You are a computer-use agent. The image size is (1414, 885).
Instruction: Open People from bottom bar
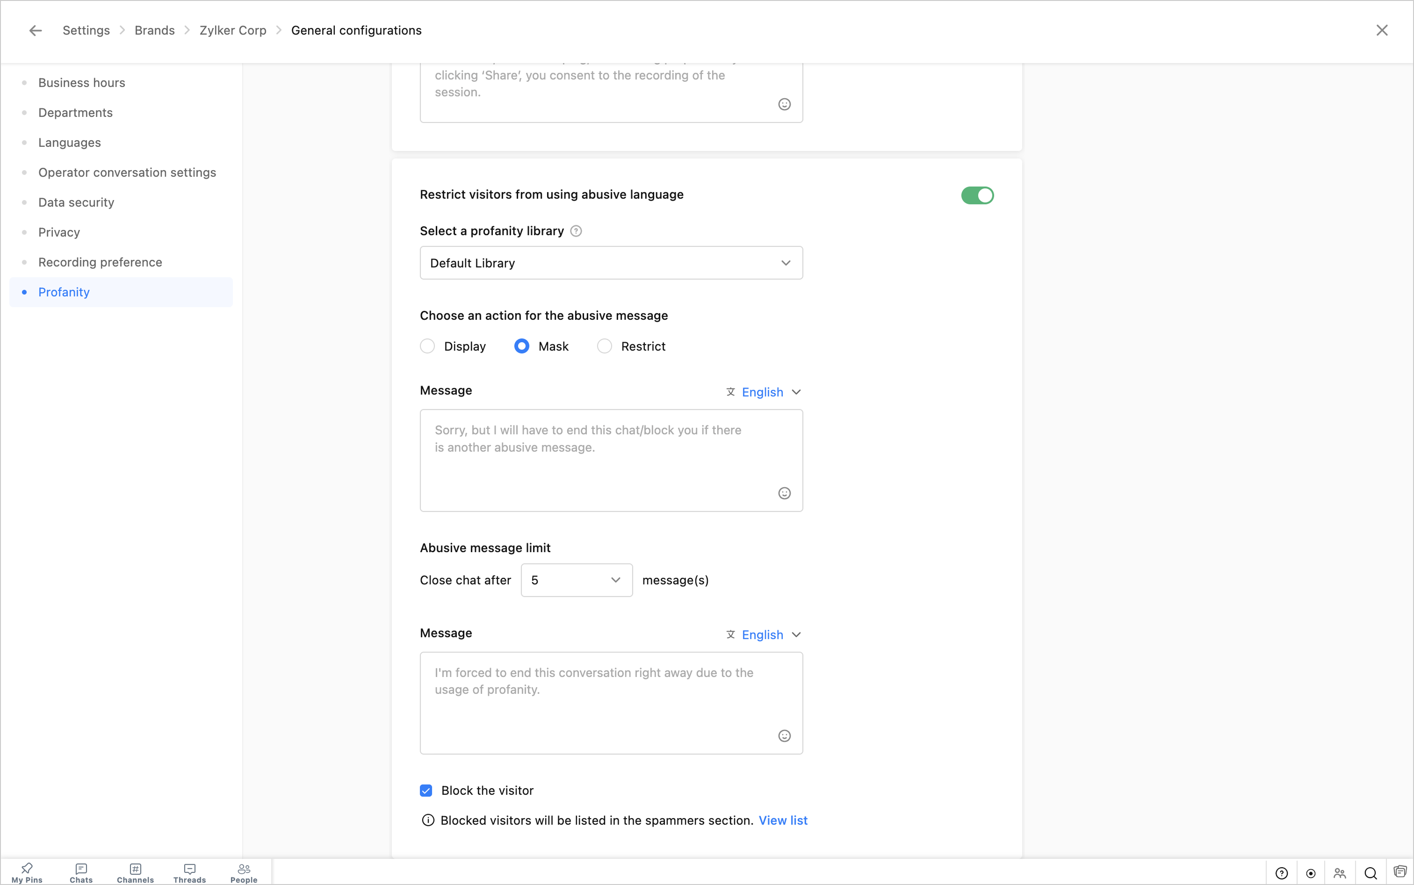click(x=244, y=872)
